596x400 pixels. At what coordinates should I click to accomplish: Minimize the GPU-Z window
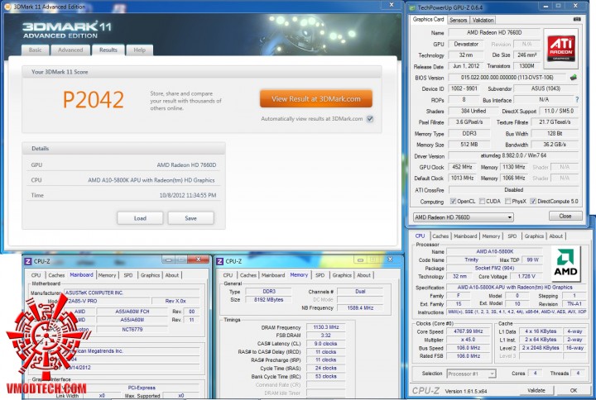tap(546, 6)
